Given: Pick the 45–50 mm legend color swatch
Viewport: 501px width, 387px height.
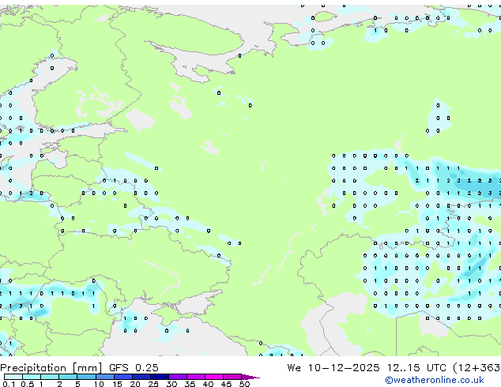Looking at the screenshot, I should (232, 377).
